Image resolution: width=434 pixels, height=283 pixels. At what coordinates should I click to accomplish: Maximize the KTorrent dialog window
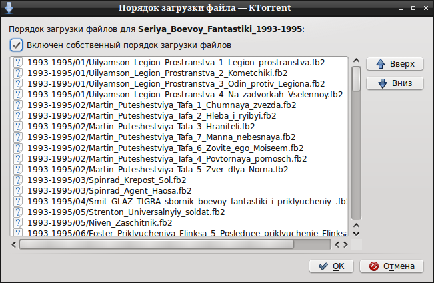[413, 8]
